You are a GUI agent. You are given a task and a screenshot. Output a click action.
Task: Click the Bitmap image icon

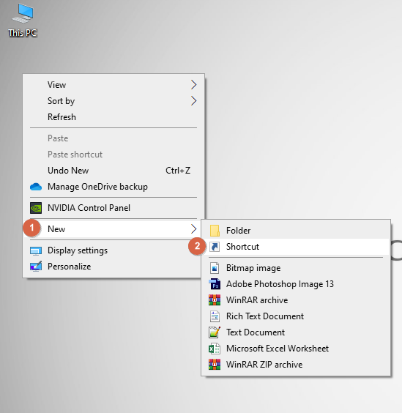point(215,268)
